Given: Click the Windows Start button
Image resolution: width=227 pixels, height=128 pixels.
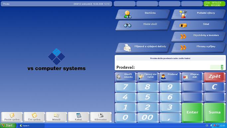Looking at the screenshot, I should point(8,126).
